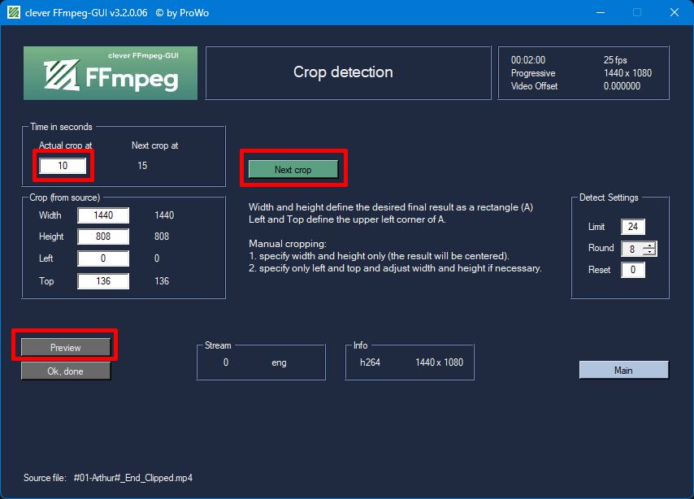Confirm with Ok, done button

click(x=66, y=371)
